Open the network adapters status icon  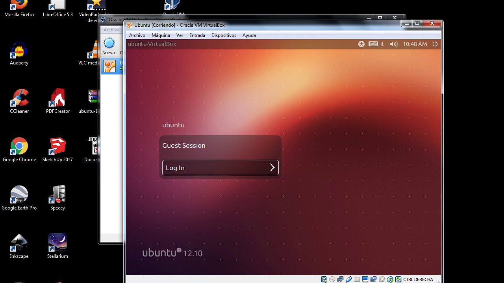pyautogui.click(x=340, y=279)
